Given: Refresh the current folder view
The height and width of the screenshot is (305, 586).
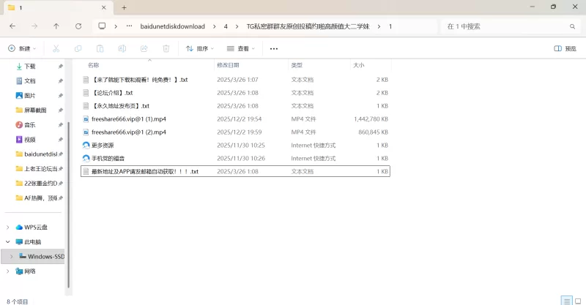Looking at the screenshot, I should [78, 26].
